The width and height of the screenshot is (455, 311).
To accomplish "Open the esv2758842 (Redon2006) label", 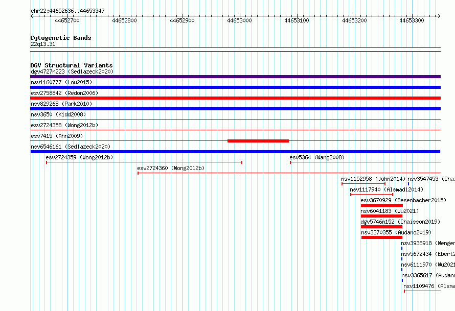I will pos(64,93).
